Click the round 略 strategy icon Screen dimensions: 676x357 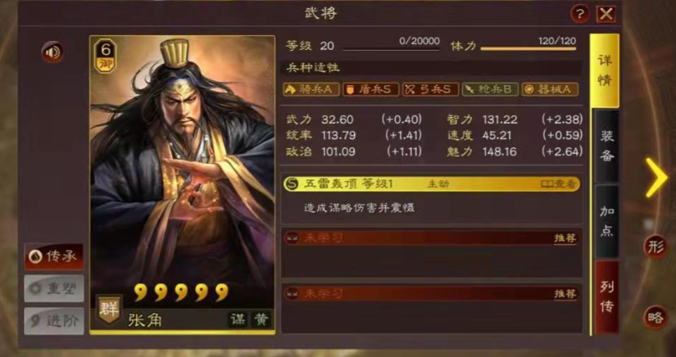[x=656, y=318]
